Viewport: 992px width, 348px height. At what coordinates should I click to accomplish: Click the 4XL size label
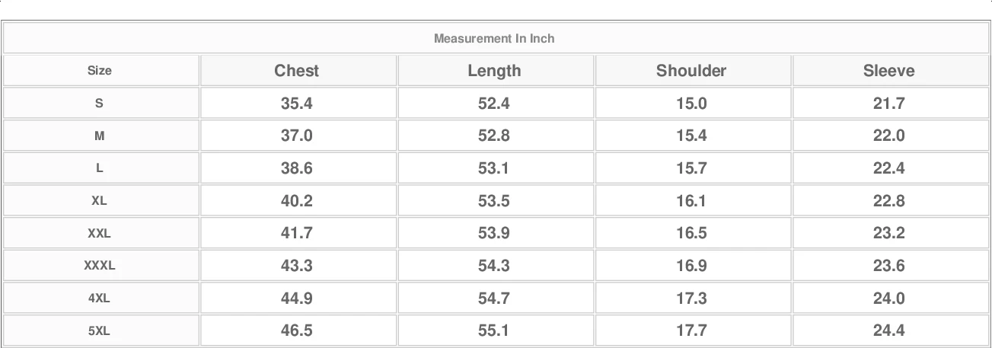click(99, 299)
